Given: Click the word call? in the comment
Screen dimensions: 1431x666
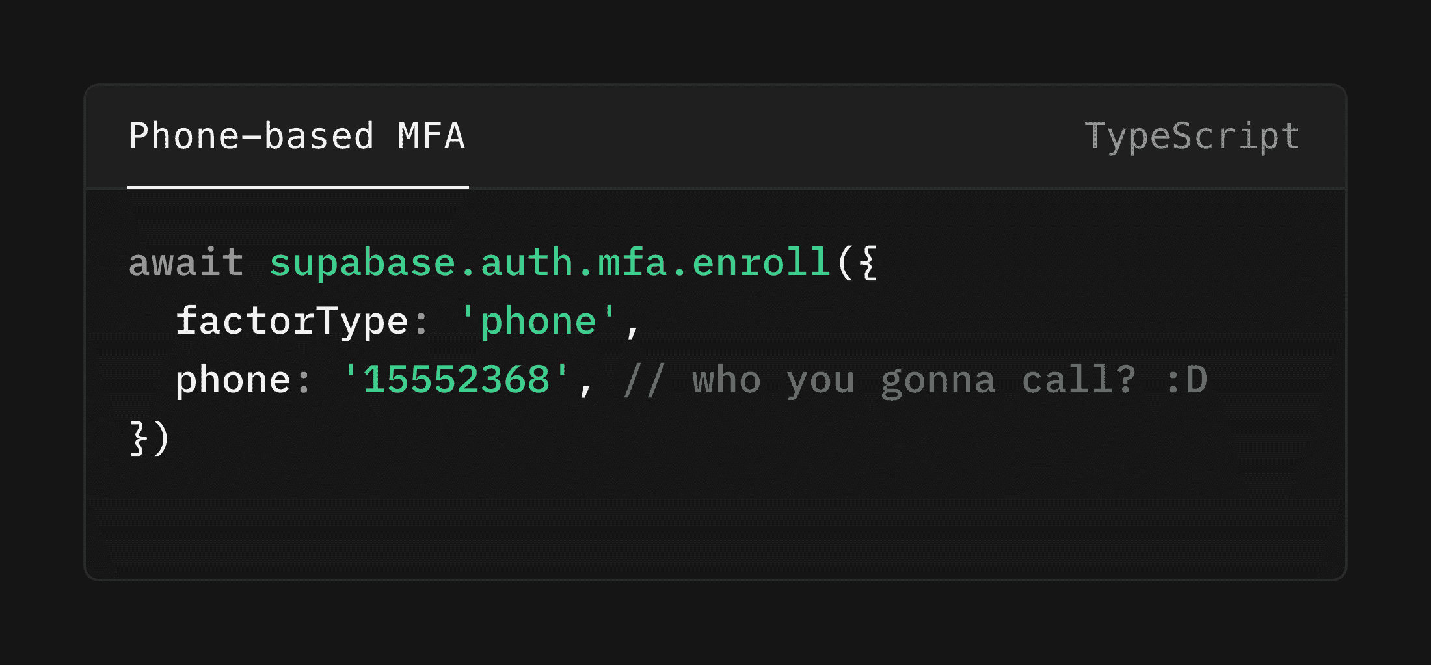Looking at the screenshot, I should (x=1078, y=379).
